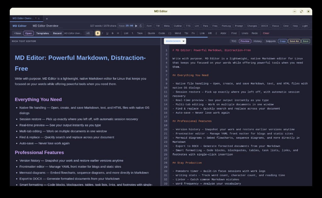Insert a numbered list with 1.
This screenshot has height=198, width=322.
(133, 33)
